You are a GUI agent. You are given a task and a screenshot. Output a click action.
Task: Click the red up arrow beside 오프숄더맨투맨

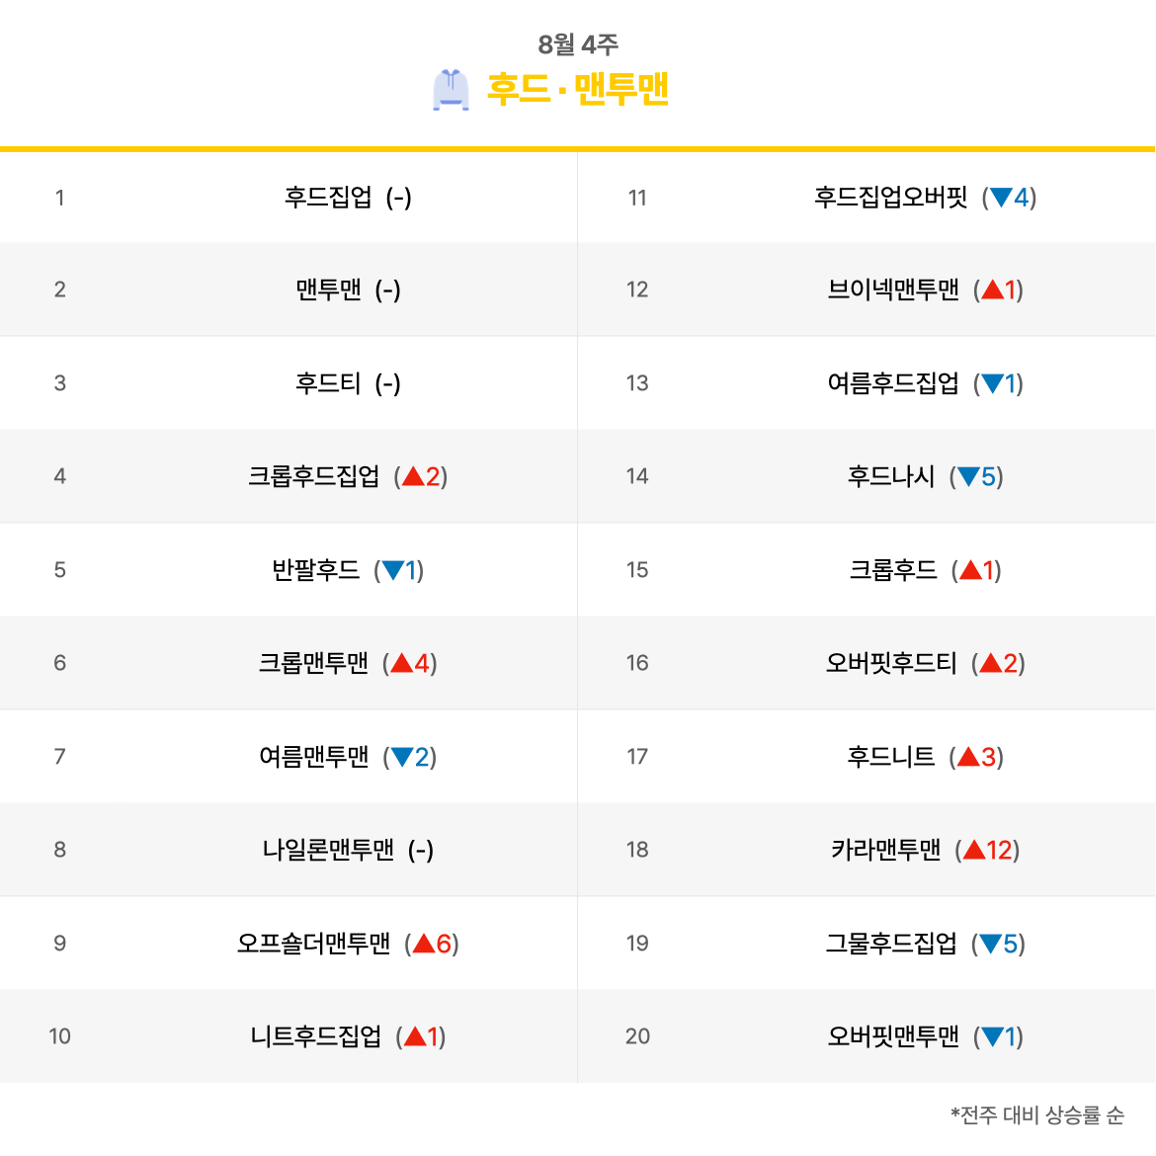click(424, 944)
